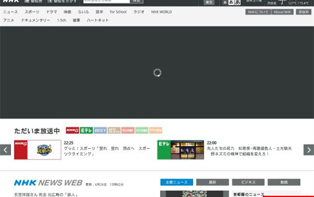Click the 受信料 button
The height and width of the screenshot is (197, 314).
coord(304,12)
